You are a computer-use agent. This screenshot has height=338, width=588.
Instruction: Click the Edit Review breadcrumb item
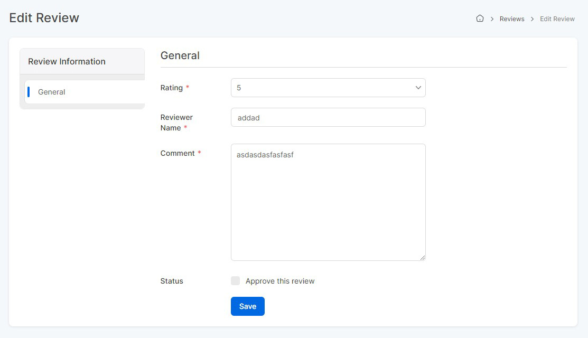pos(557,19)
